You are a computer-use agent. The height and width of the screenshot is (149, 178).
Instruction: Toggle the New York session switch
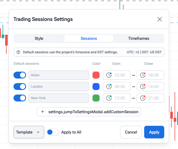click(x=20, y=98)
